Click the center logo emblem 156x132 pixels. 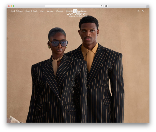click(x=75, y=11)
